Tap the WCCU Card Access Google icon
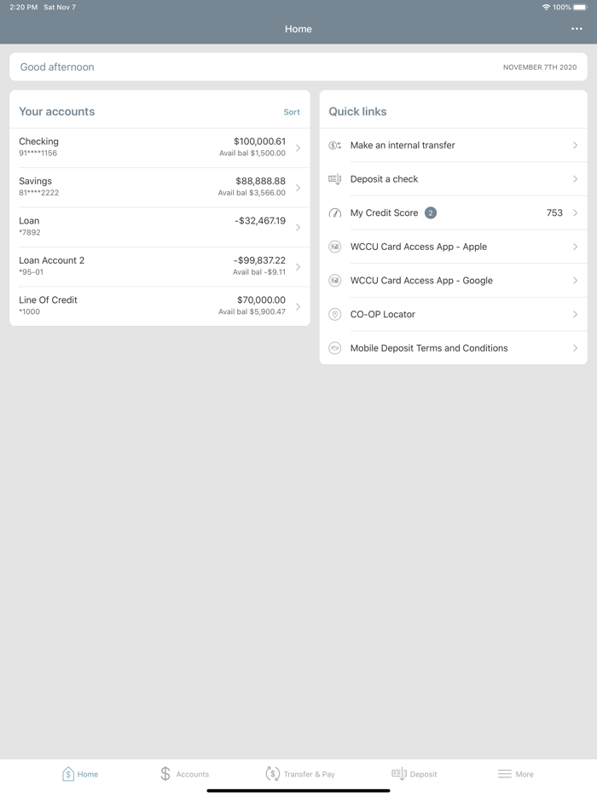 335,281
